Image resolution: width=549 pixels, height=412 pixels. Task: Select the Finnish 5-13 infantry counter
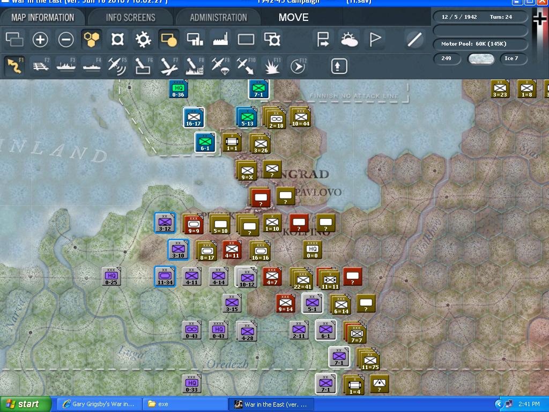pos(247,117)
